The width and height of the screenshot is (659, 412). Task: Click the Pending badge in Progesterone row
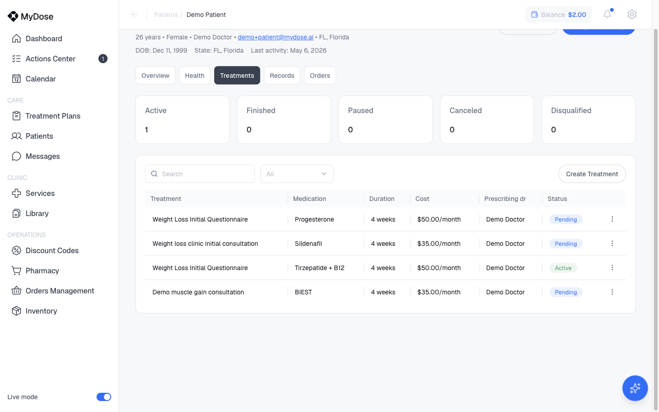[x=566, y=219]
